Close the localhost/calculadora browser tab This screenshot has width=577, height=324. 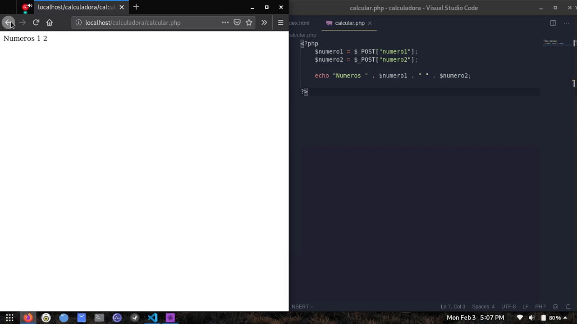[x=122, y=7]
